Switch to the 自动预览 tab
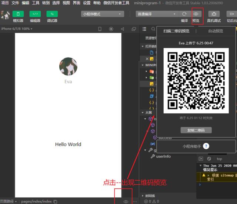Image resolution: width=237 pixels, height=204 pixels. click(x=216, y=31)
